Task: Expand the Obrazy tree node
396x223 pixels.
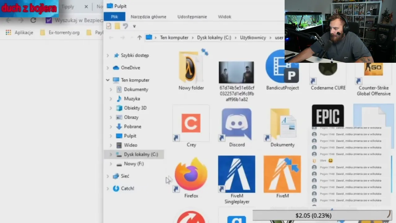Action: 111,117
